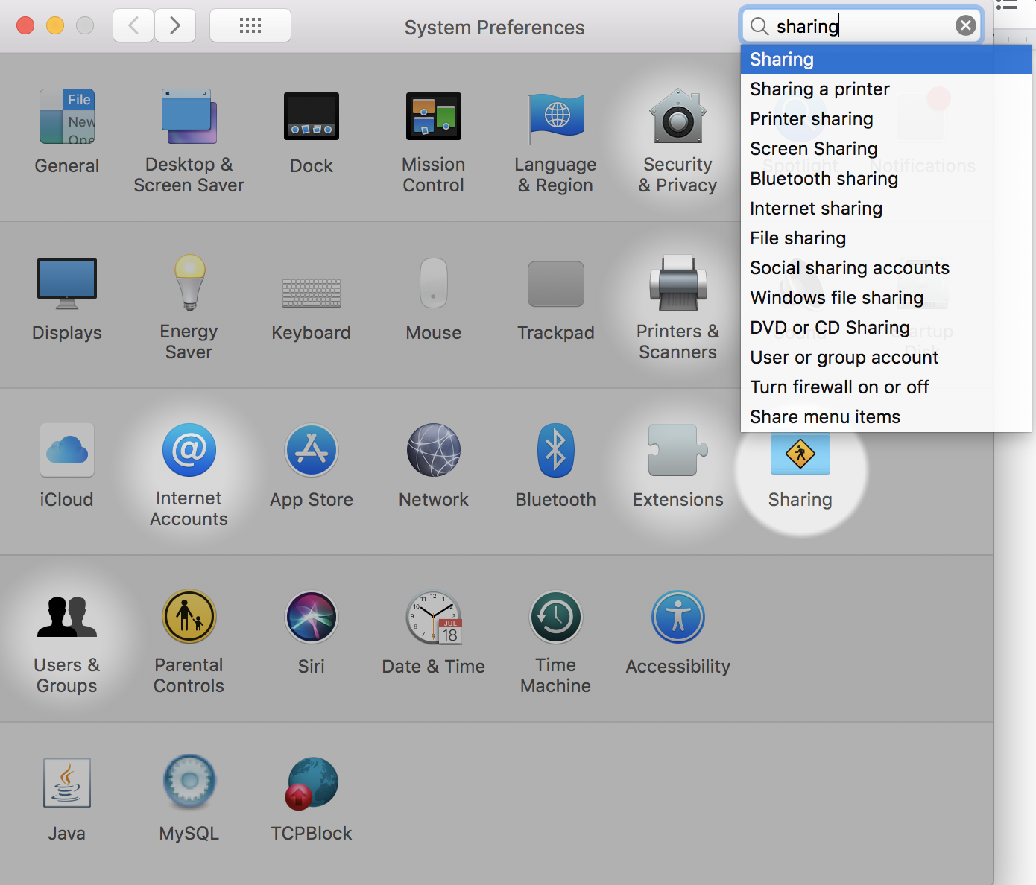Choose 'Social sharing accounts' suggestion
1036x885 pixels.
(886, 268)
